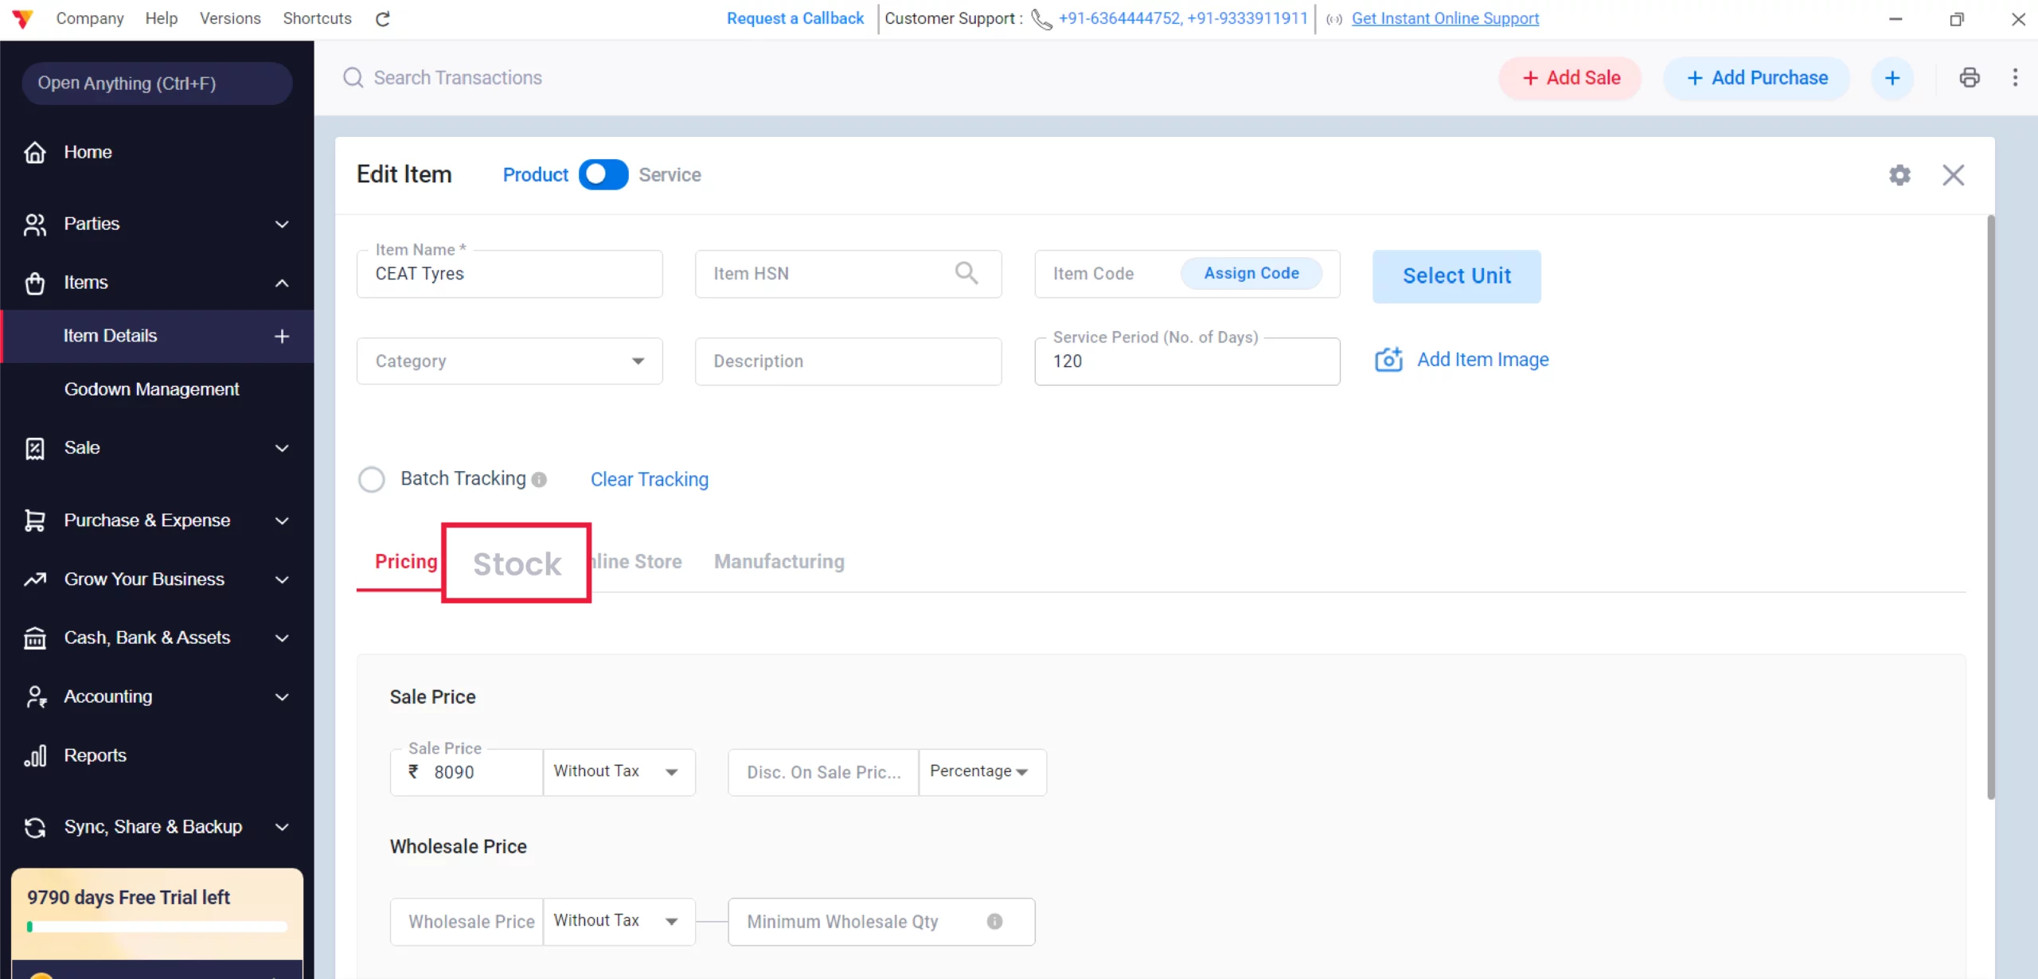2038x979 pixels.
Task: Switch to the Stock tab
Action: point(516,563)
